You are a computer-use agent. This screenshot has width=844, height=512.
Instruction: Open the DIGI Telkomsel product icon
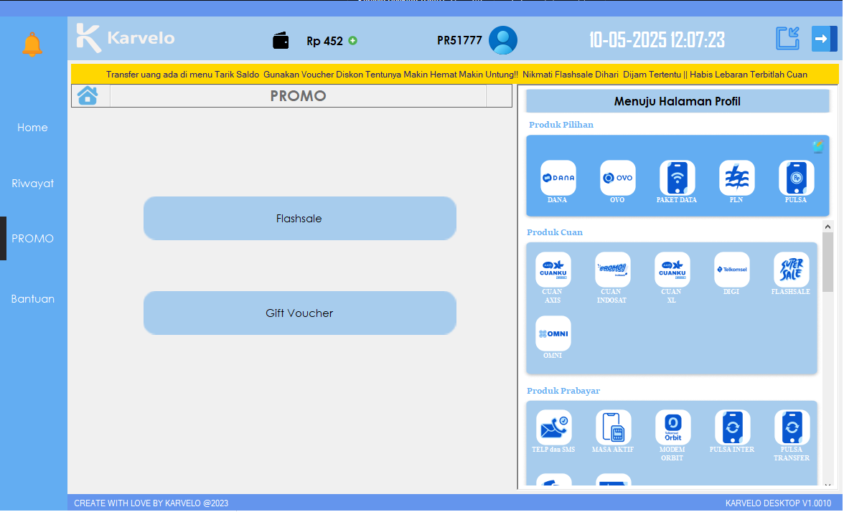click(x=732, y=270)
